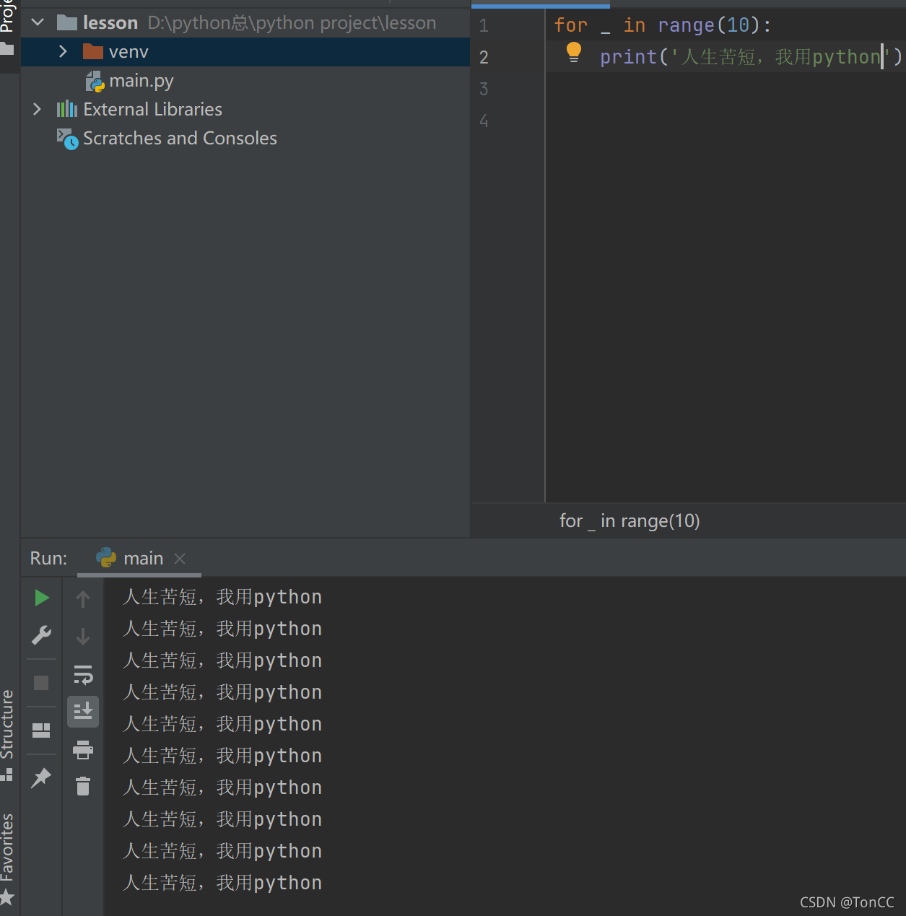Screen dimensions: 906x916
Task: Click the main.py Python file icon
Action: pyautogui.click(x=95, y=81)
